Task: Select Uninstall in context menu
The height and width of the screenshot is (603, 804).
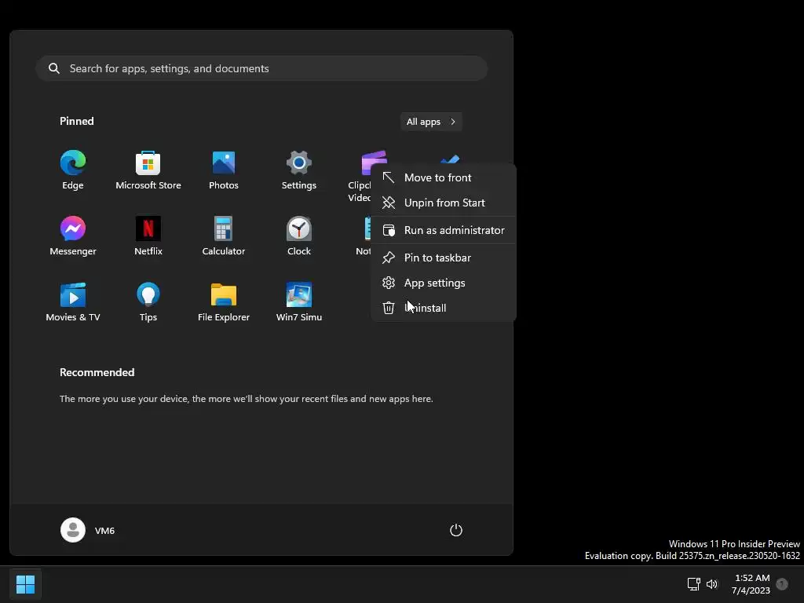Action: pos(444,308)
